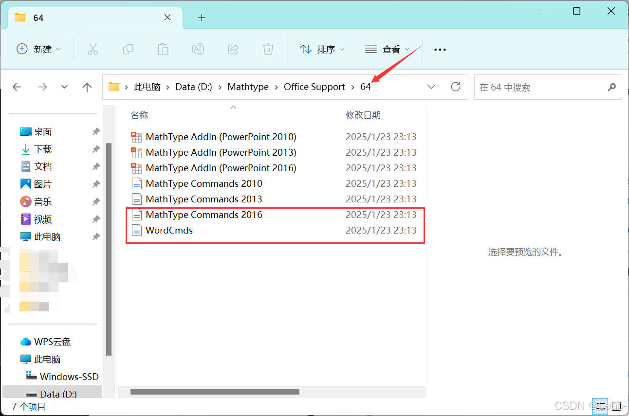The height and width of the screenshot is (416, 629).
Task: Click the PowerPoint 2013 add-in file icon
Action: (x=137, y=153)
